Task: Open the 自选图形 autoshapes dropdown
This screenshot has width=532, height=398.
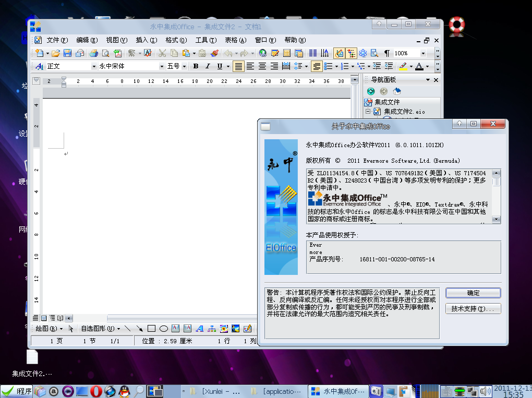Action: point(101,329)
